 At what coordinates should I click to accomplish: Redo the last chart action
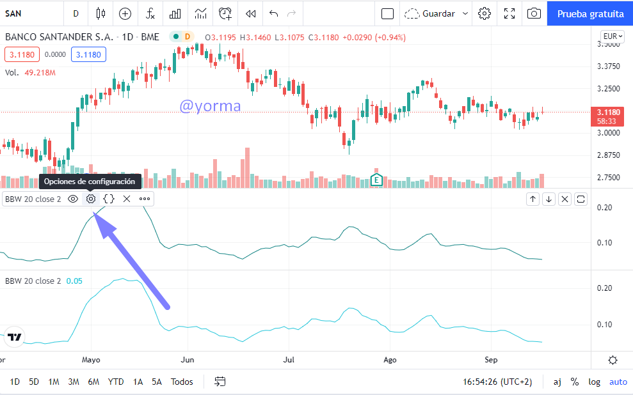tap(291, 13)
